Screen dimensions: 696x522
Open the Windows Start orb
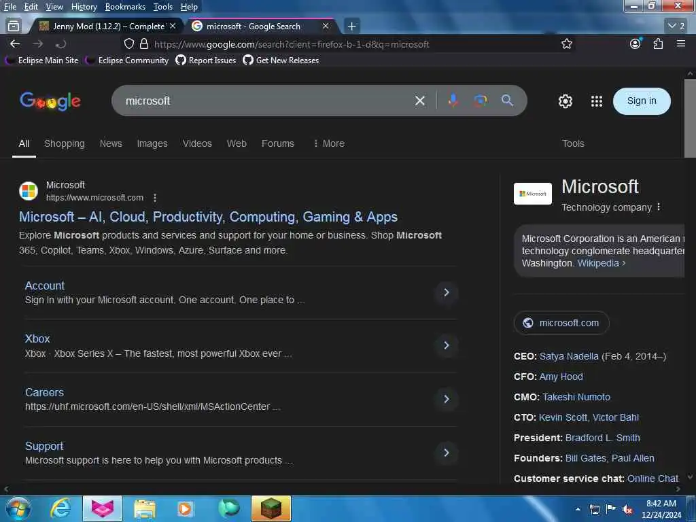tap(18, 508)
